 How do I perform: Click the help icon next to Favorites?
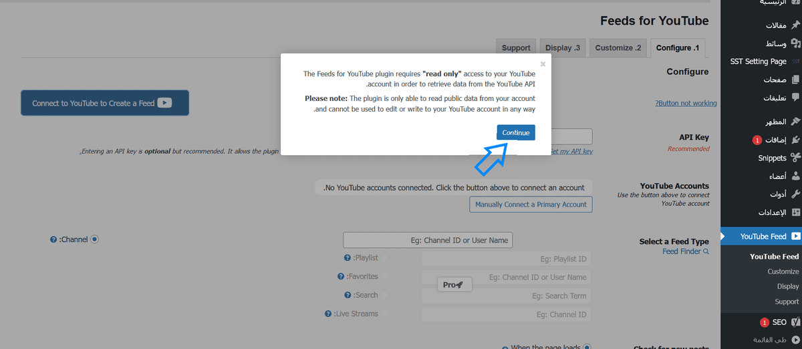point(341,277)
